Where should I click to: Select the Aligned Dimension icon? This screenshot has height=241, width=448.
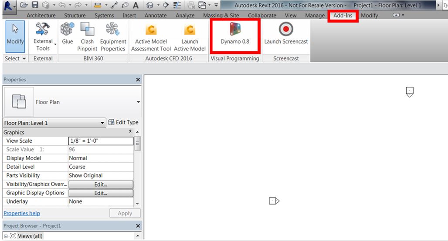[x=114, y=5]
